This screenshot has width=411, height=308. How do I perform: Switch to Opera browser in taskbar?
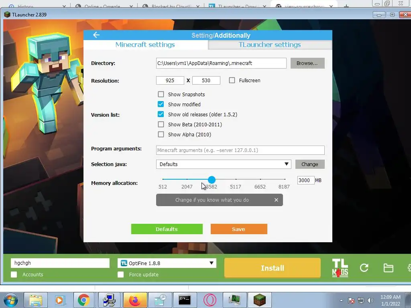(210, 300)
